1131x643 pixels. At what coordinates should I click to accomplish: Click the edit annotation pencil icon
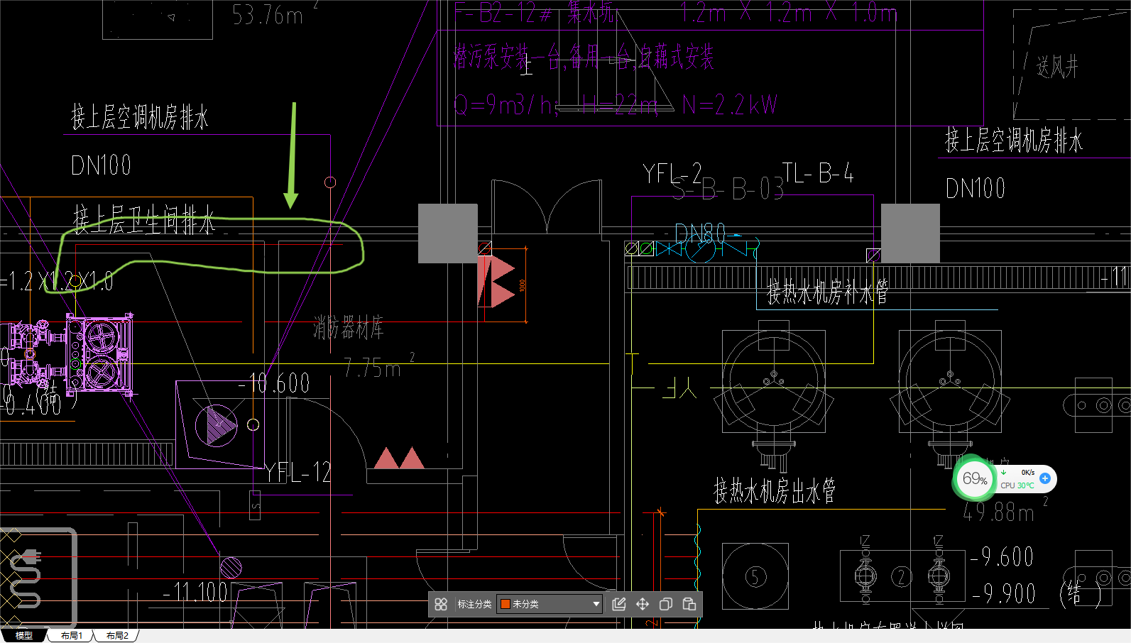[619, 604]
